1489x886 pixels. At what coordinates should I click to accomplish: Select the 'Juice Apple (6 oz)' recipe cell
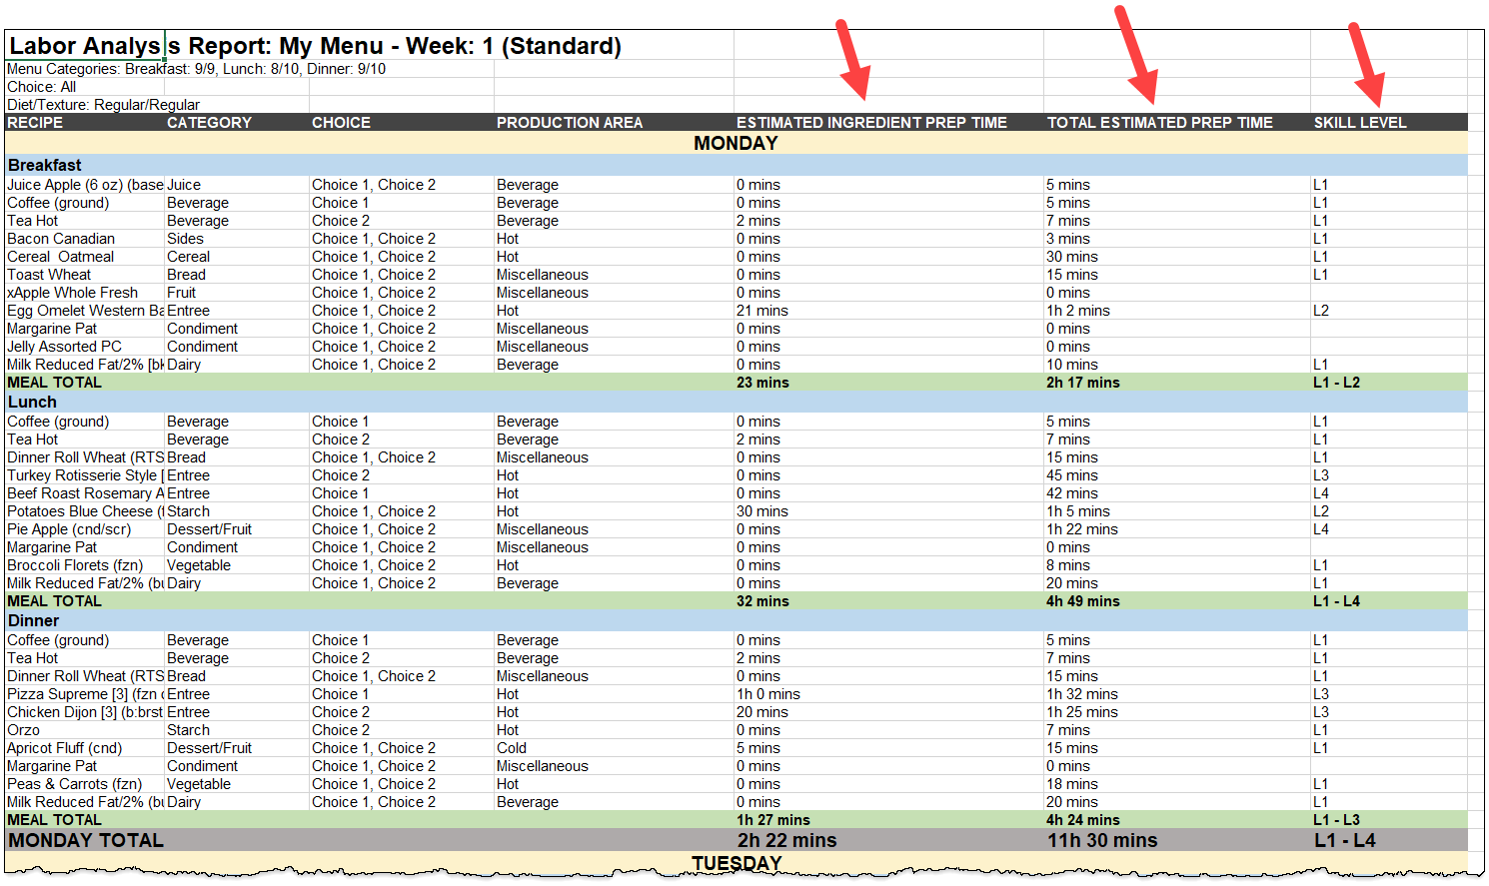85,185
